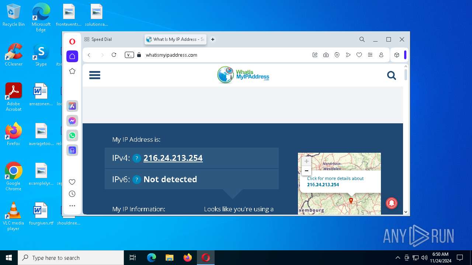Open the sidebar three-dots setup menu
Image resolution: width=472 pixels, height=265 pixels.
point(72,206)
